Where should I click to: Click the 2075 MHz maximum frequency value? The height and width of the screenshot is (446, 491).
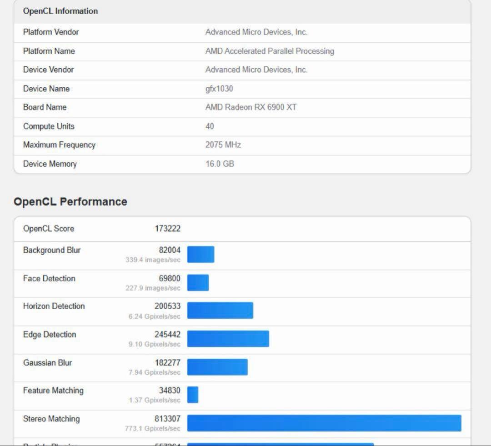point(223,145)
